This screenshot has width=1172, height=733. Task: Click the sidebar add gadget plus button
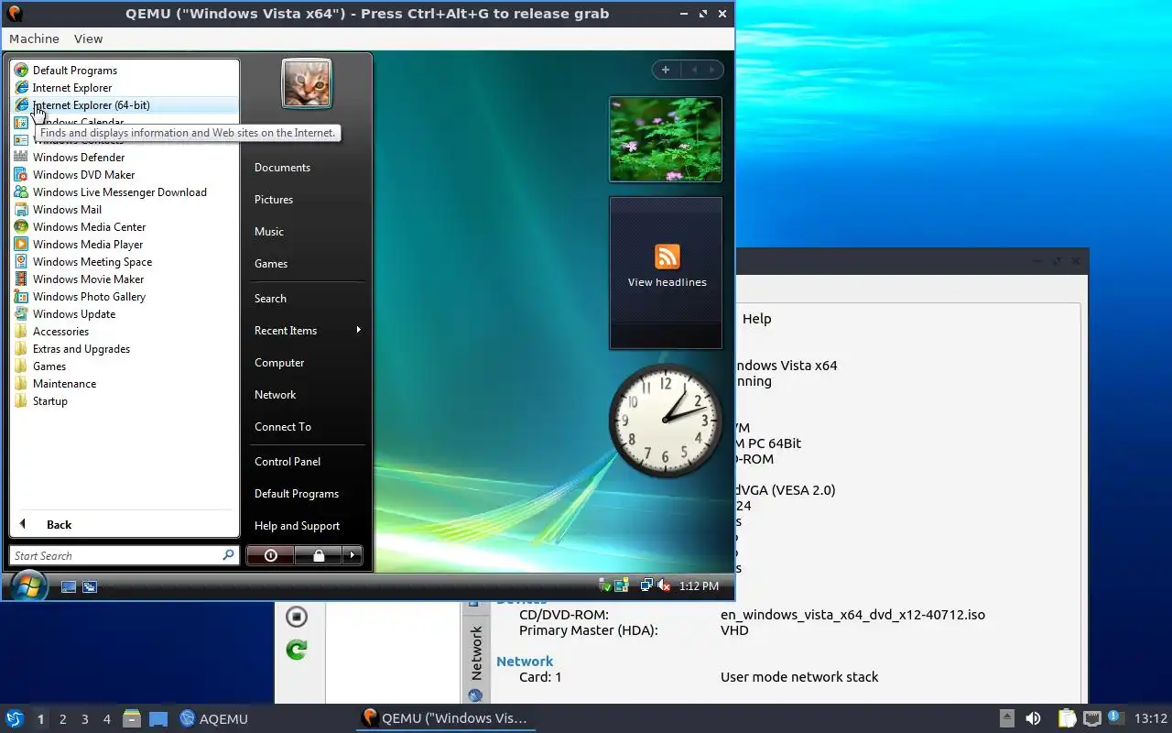[x=666, y=70]
